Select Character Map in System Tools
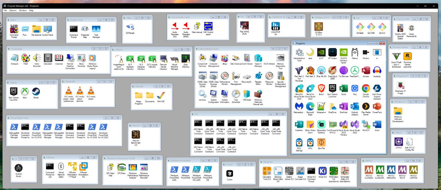 85,28
